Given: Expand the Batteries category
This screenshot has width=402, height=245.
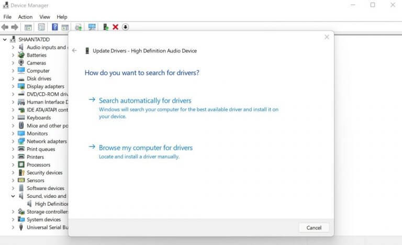Looking at the screenshot, I should coord(13,55).
